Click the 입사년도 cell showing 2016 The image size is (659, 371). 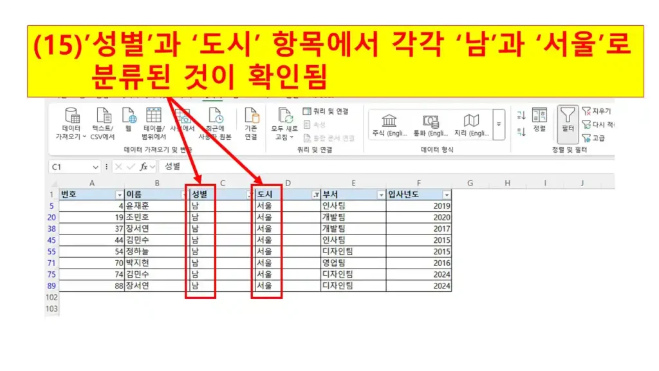418,263
